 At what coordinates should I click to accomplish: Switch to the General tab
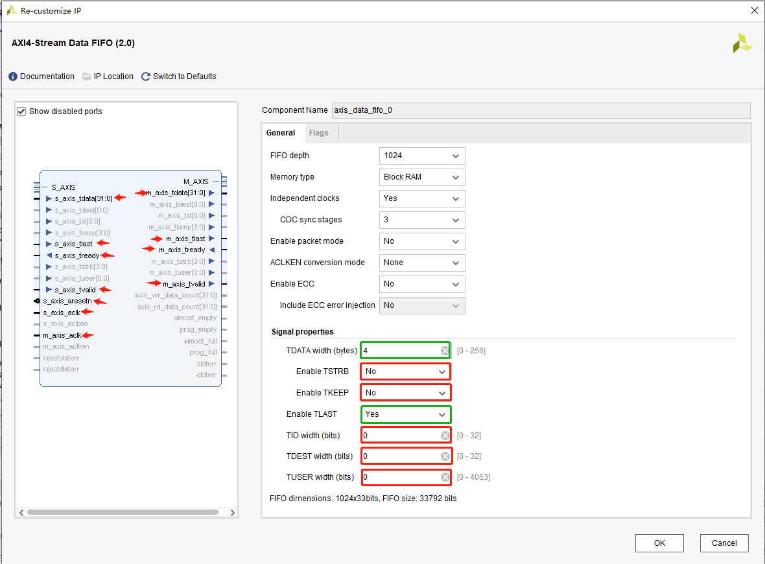(x=281, y=133)
